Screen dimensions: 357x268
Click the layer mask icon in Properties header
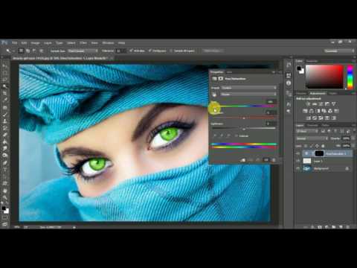click(220, 79)
